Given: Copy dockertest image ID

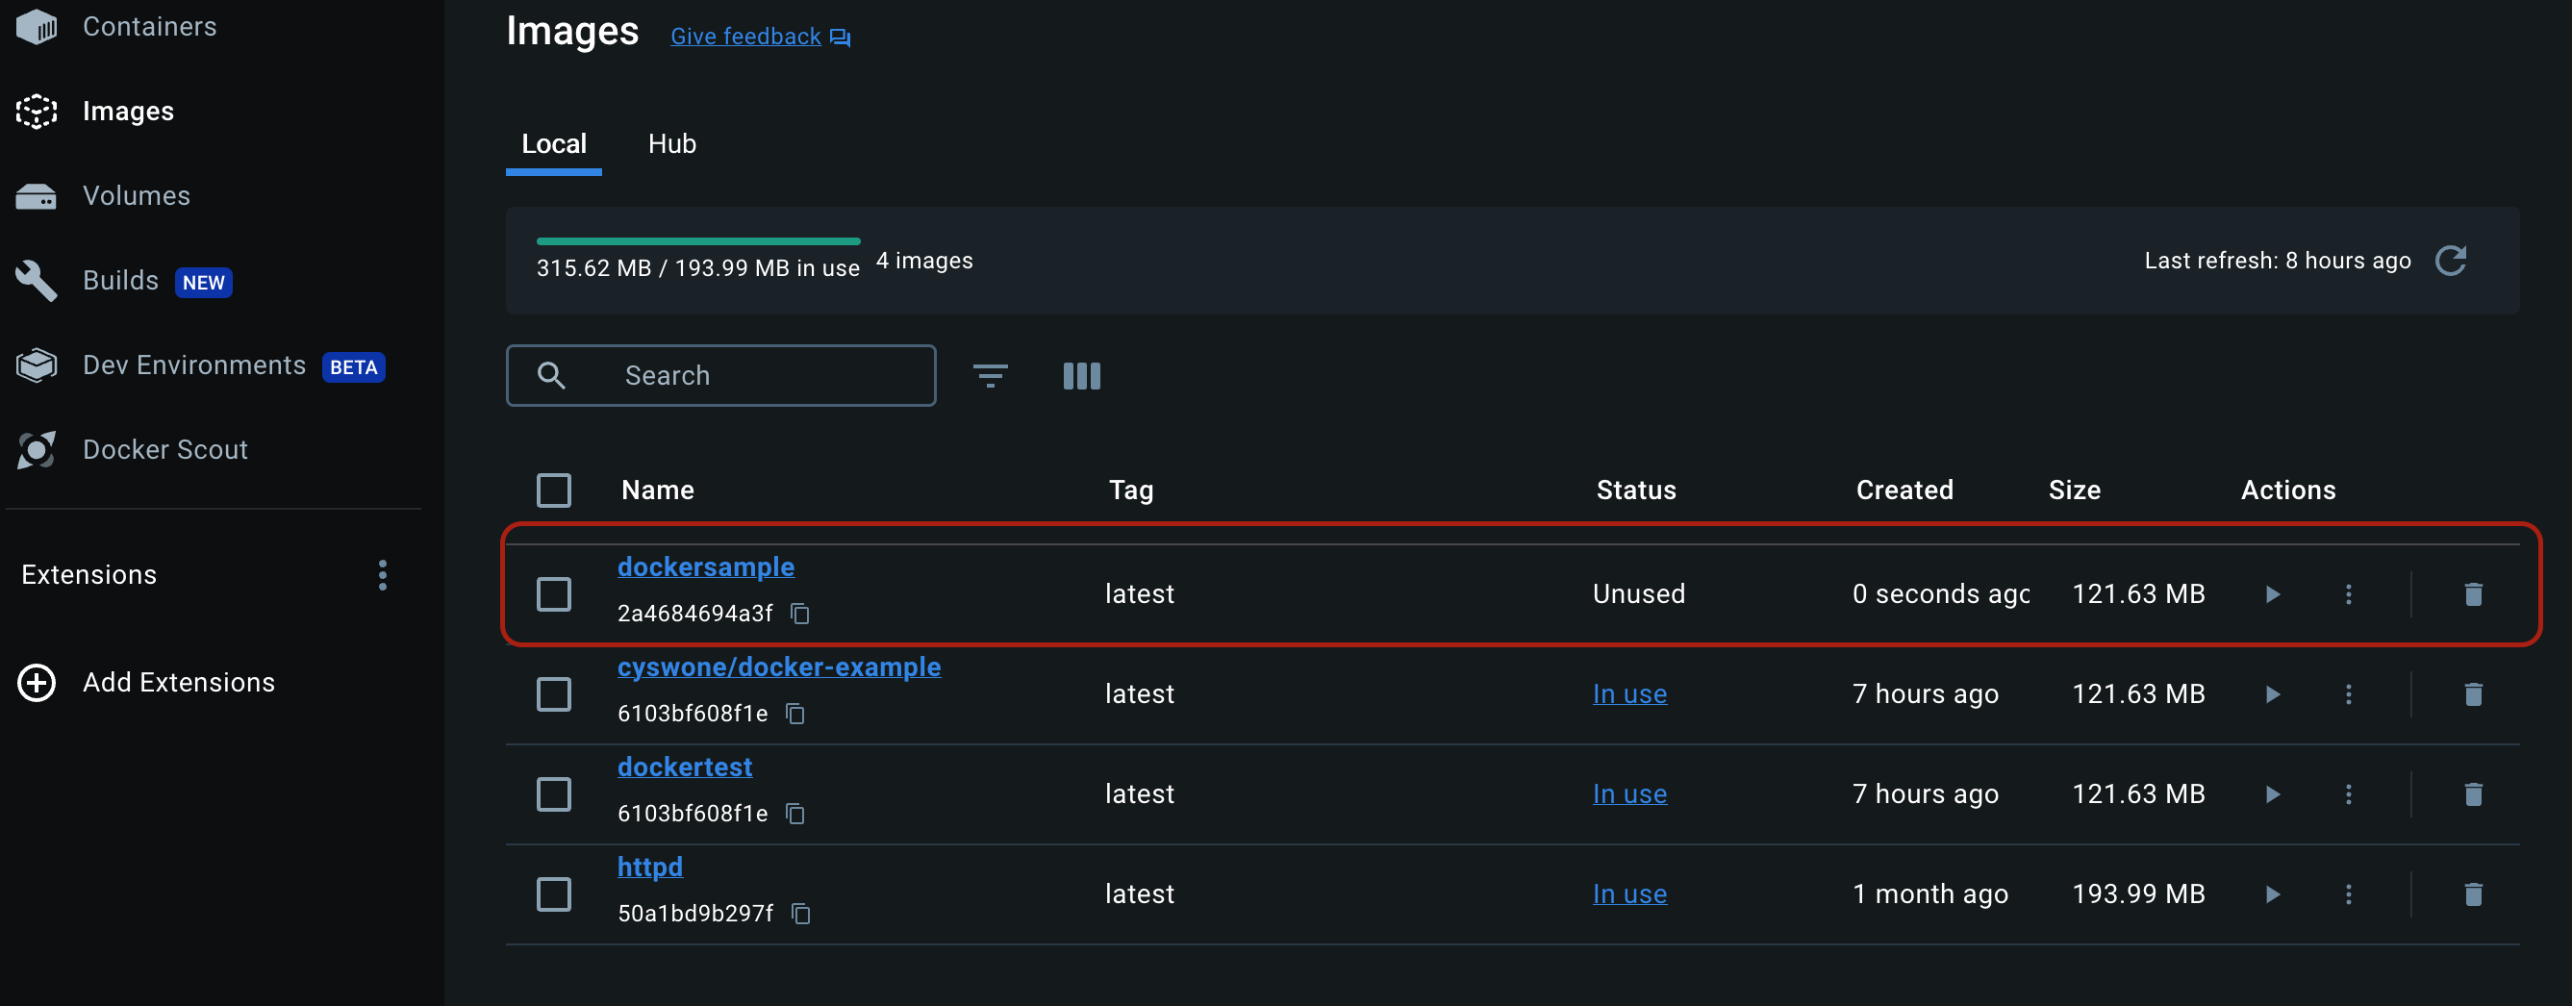Looking at the screenshot, I should 794,814.
